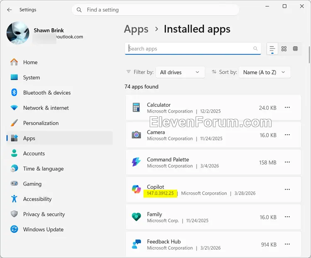Screen dimensions: 311x258
Task: Click the Home house icon
Action: coord(14,62)
